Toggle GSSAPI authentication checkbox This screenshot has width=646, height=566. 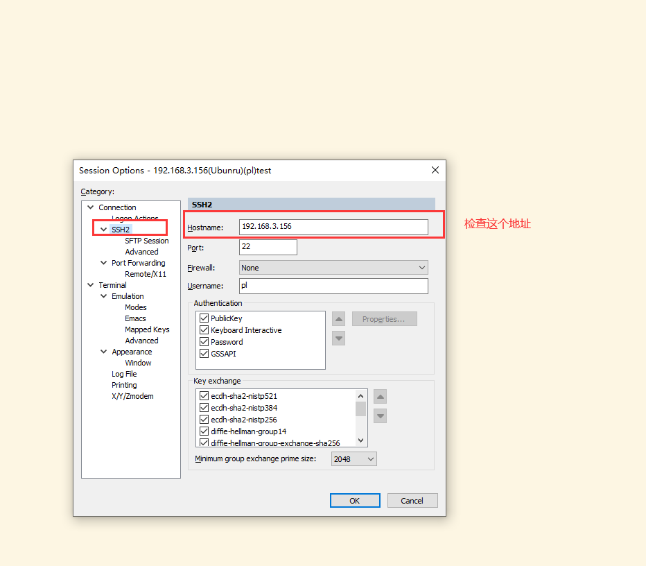click(204, 354)
